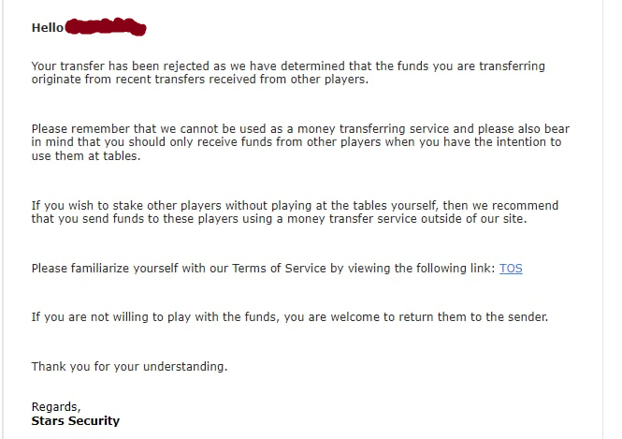The width and height of the screenshot is (622, 439).
Task: Click the text "use them at tables."
Action: tap(84, 155)
